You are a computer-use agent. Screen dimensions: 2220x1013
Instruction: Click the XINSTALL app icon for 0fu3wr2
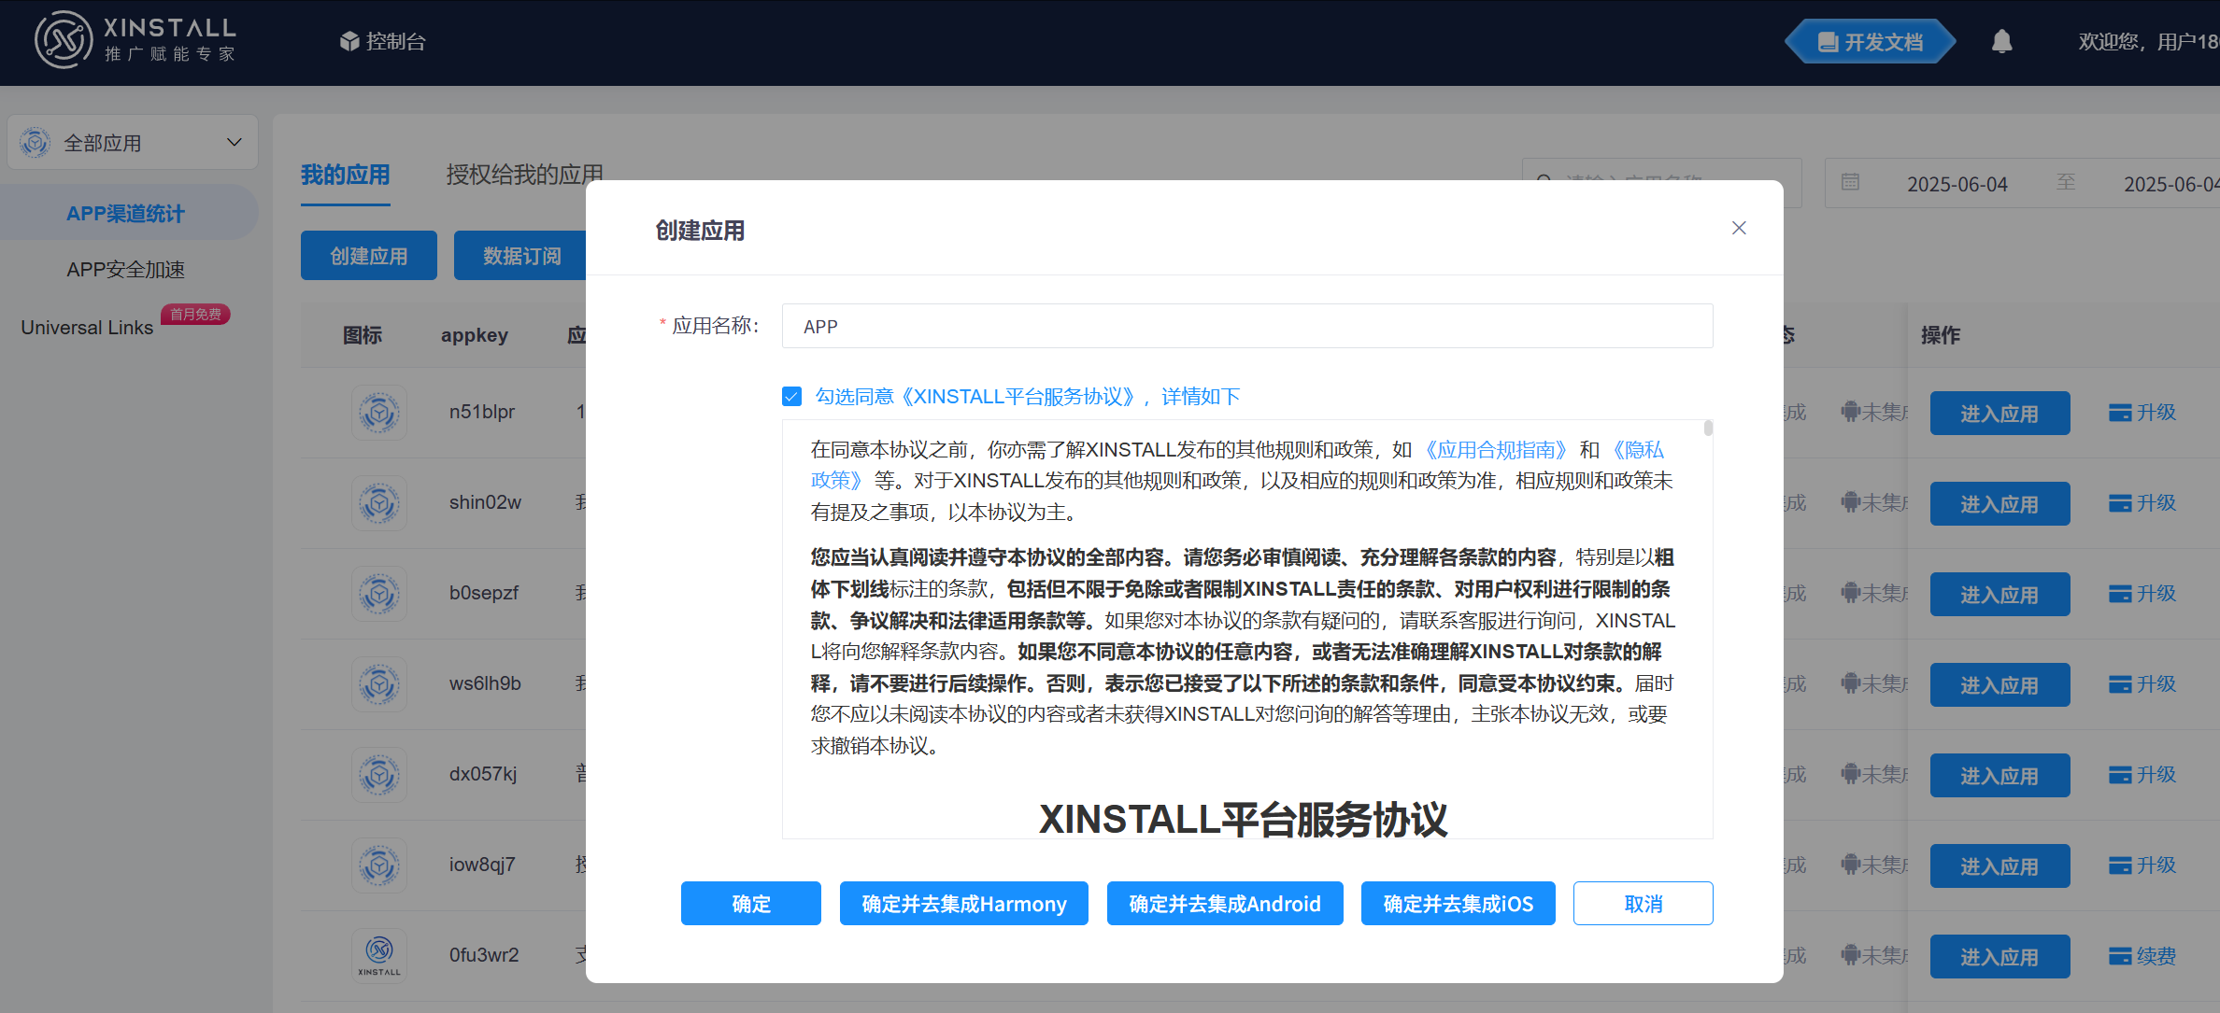coord(379,956)
